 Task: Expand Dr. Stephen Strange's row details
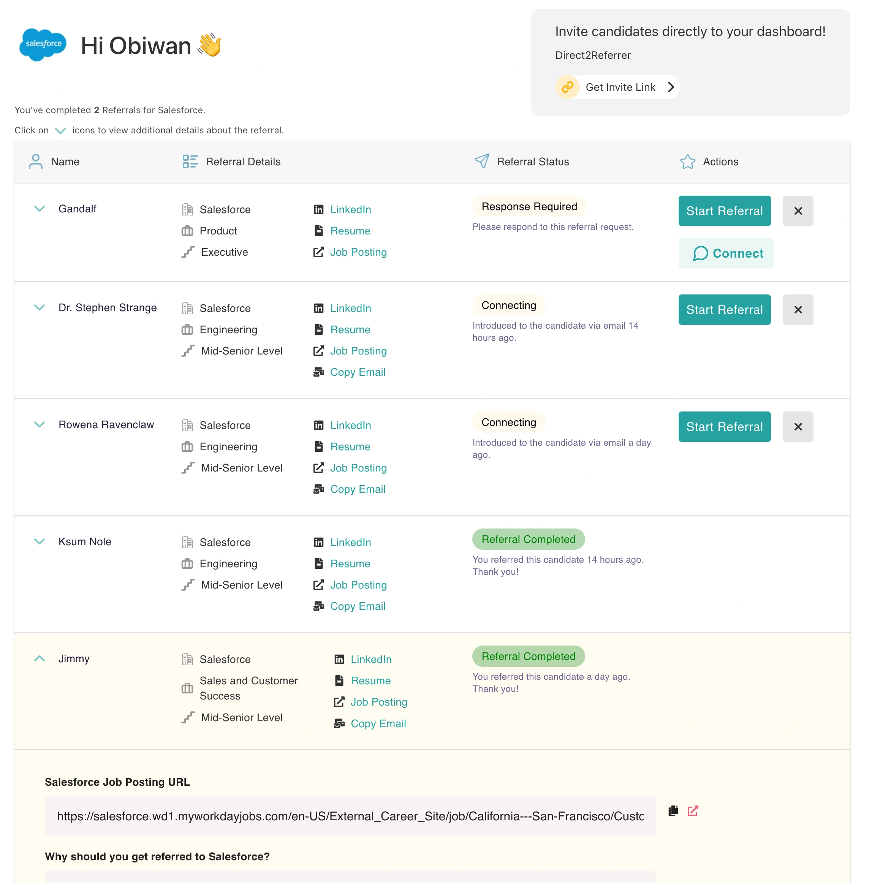pyautogui.click(x=40, y=307)
